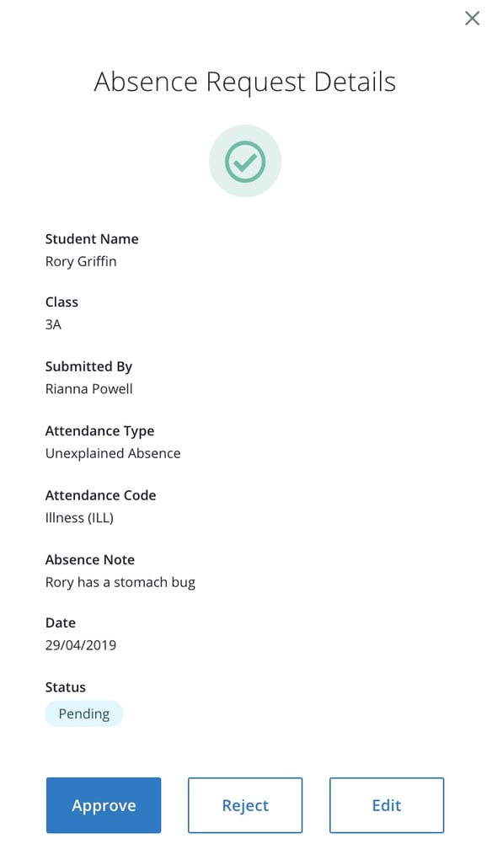Click the close X icon
The height and width of the screenshot is (860, 492).
(x=472, y=18)
